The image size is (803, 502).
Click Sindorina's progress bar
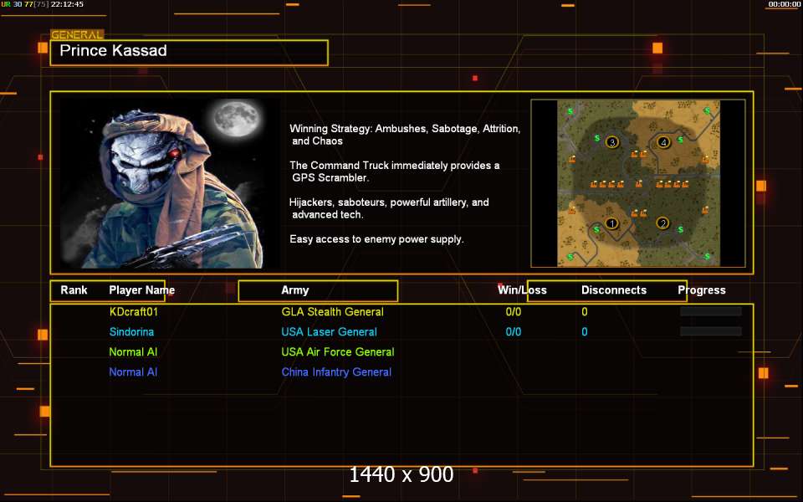click(x=710, y=331)
